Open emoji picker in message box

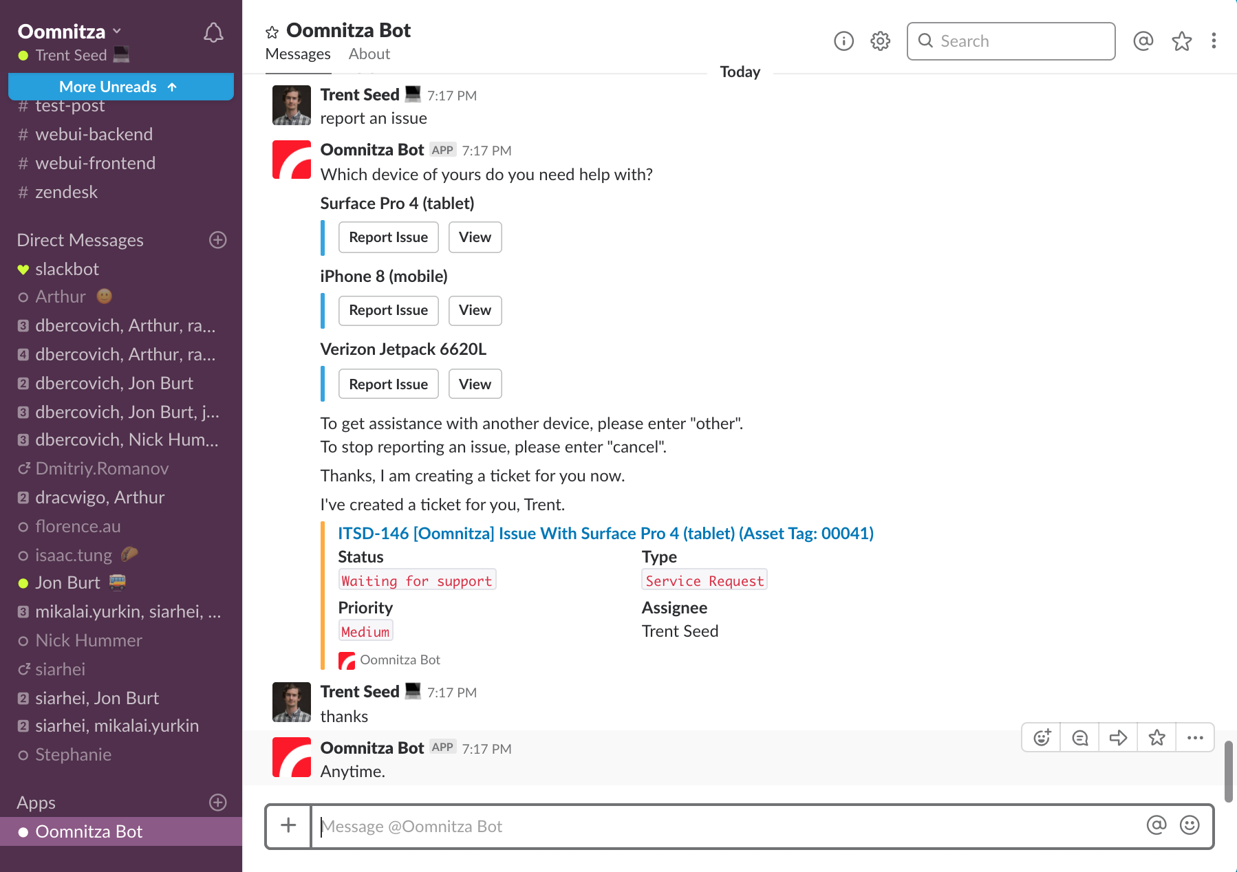click(1190, 825)
